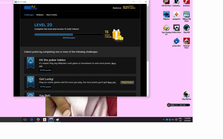
Task: Click the volume speaker tray icon
Action: [x=173, y=120]
